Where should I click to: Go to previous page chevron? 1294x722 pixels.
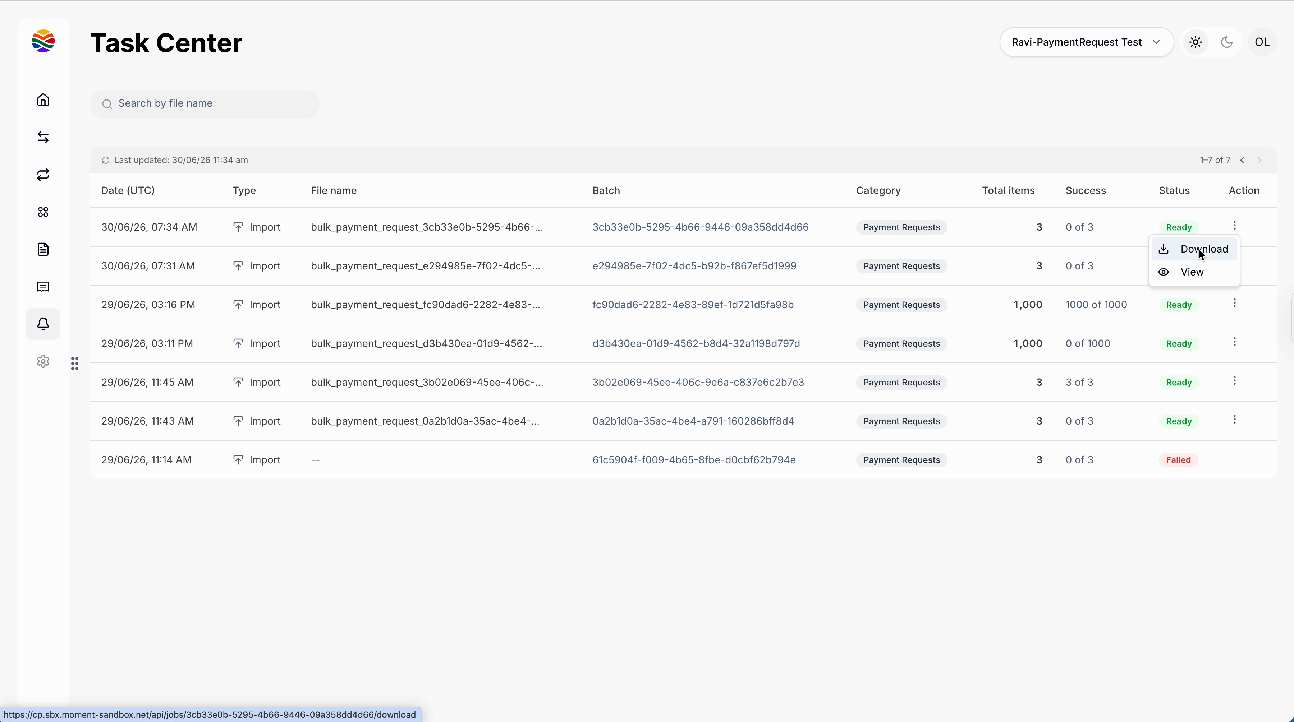tap(1242, 160)
